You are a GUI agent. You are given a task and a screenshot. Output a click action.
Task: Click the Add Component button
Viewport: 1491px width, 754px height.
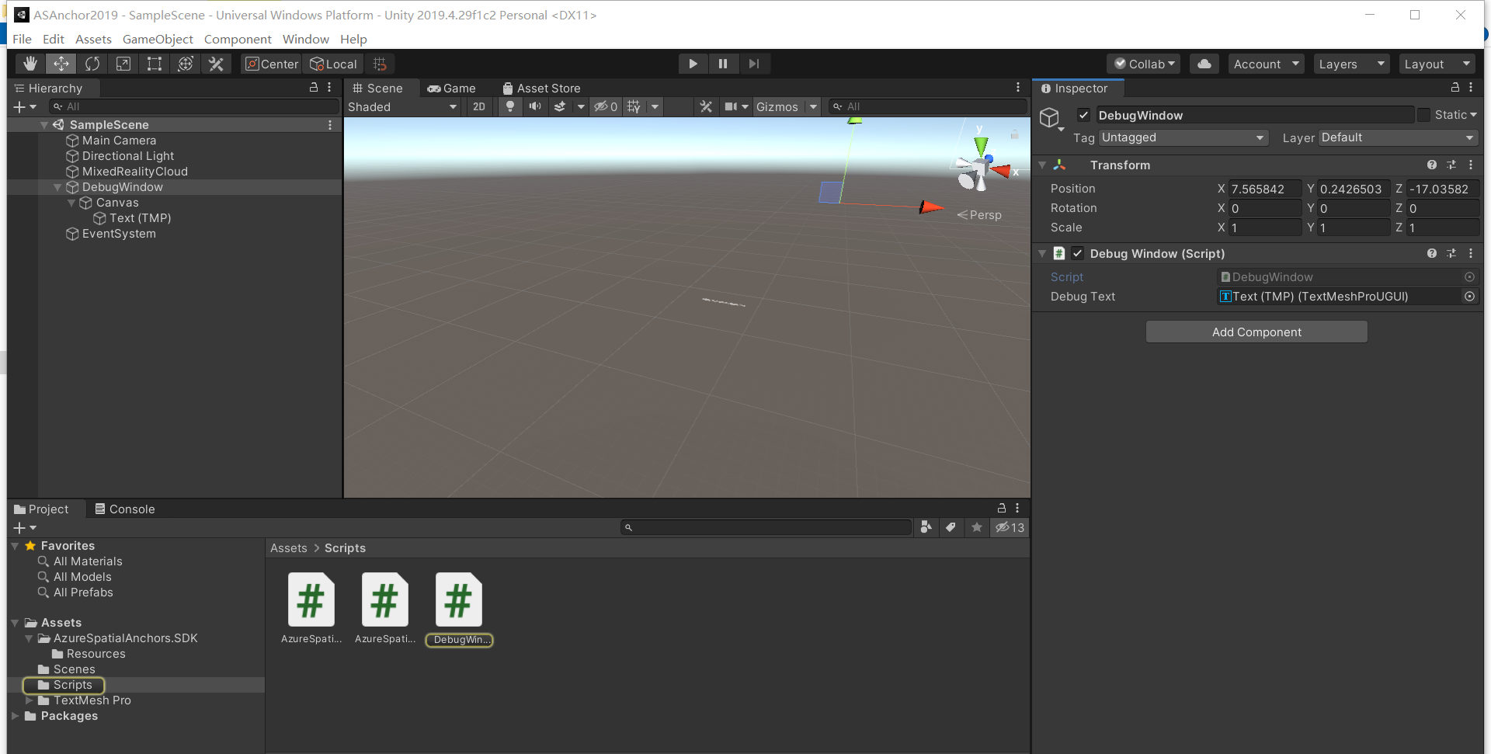point(1256,332)
